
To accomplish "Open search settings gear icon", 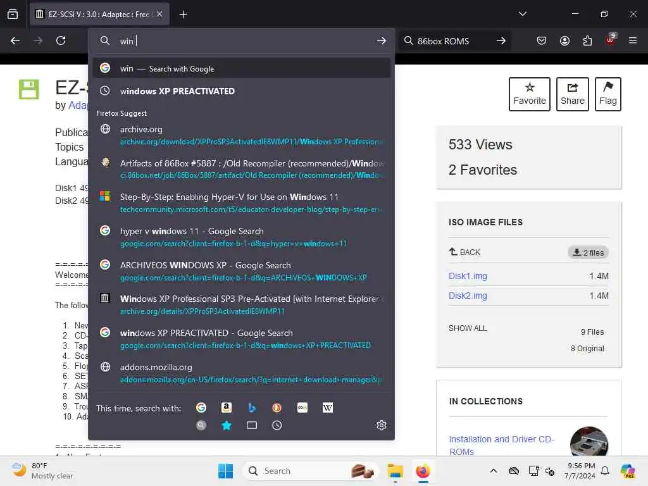I will [x=381, y=425].
